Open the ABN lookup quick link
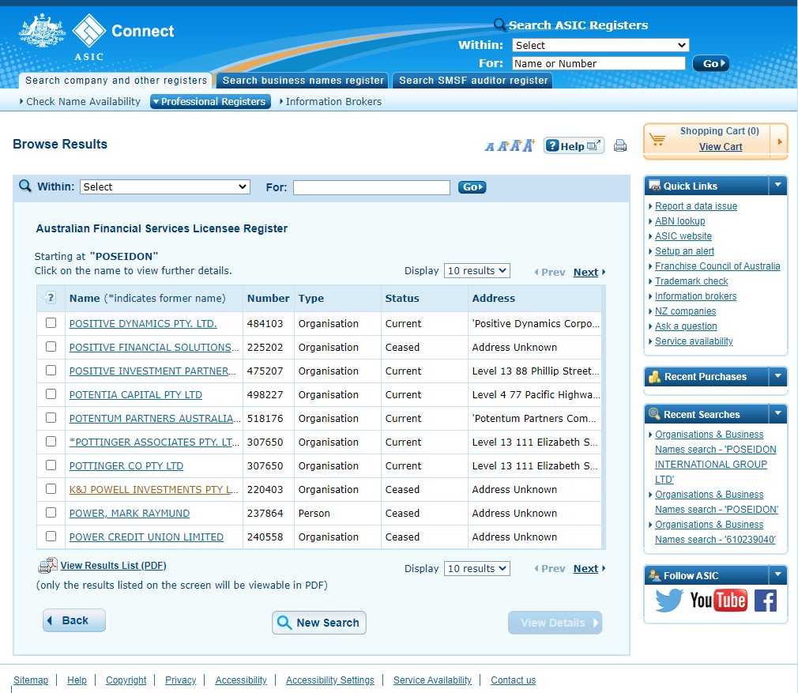 pyautogui.click(x=680, y=220)
